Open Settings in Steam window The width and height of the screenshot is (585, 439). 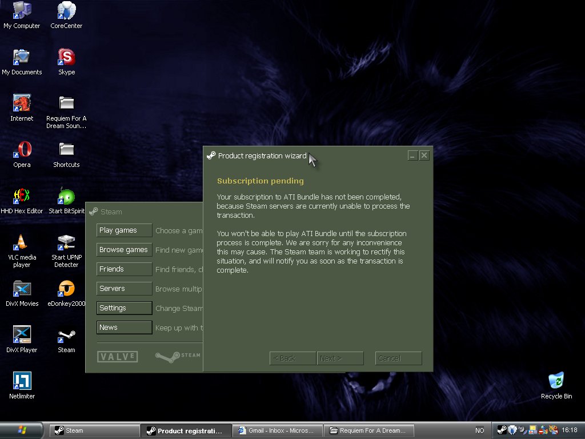124,308
